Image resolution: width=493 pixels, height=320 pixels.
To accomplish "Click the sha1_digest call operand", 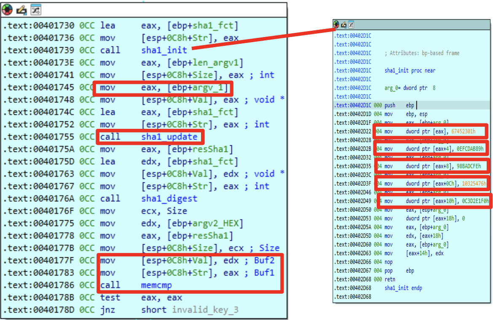I will tap(169, 198).
